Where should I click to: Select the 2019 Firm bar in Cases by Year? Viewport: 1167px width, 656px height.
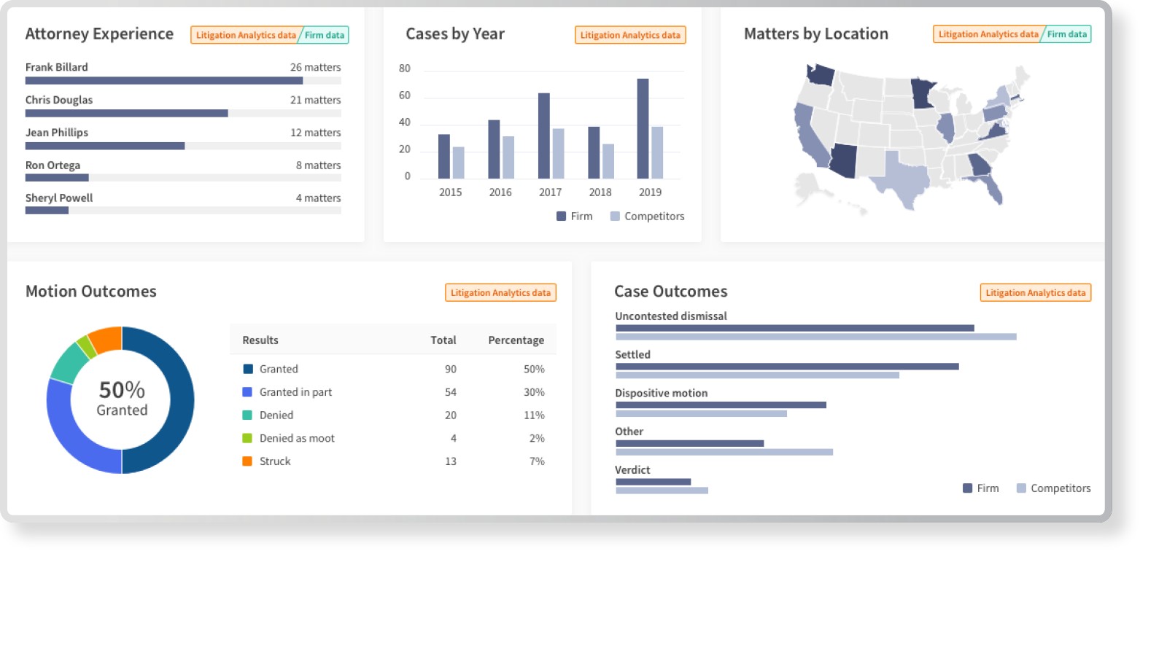[x=643, y=128]
